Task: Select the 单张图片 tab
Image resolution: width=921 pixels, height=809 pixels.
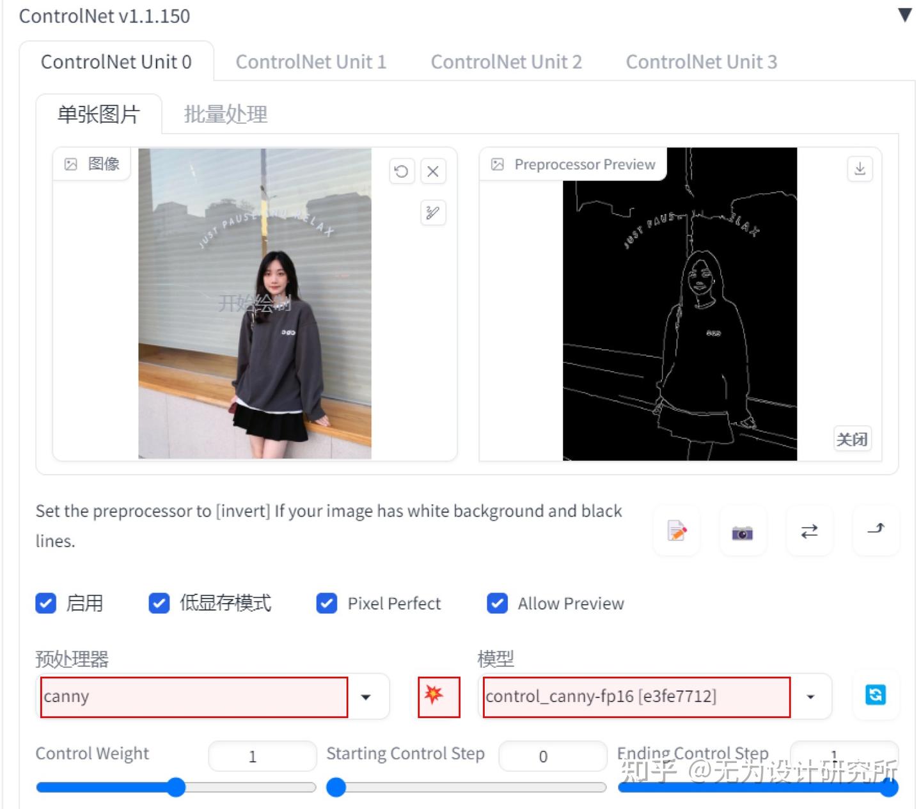Action: click(98, 114)
